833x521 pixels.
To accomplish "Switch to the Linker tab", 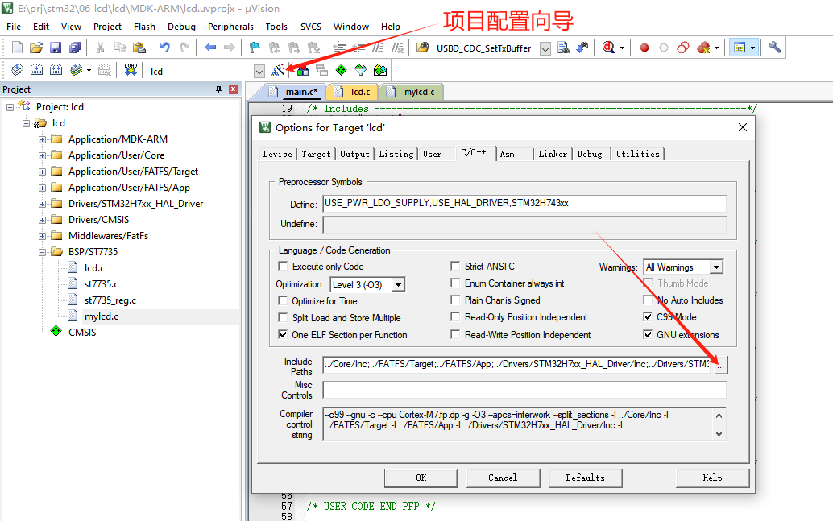I will [553, 154].
